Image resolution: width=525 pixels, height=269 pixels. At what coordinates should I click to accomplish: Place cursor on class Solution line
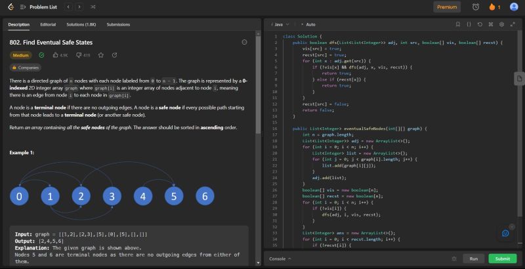click(302, 37)
